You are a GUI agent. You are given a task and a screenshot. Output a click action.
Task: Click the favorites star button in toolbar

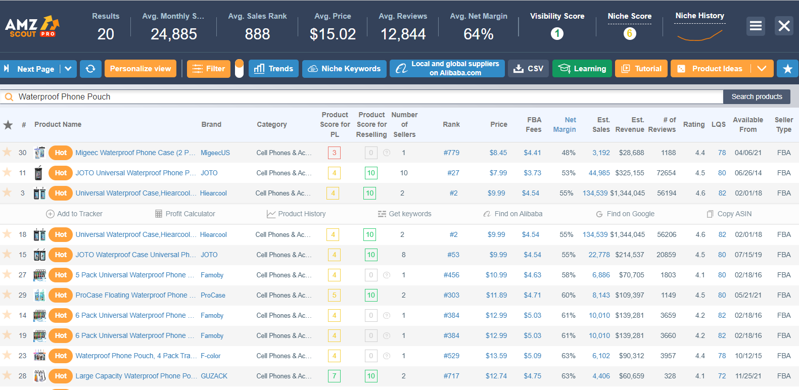787,69
